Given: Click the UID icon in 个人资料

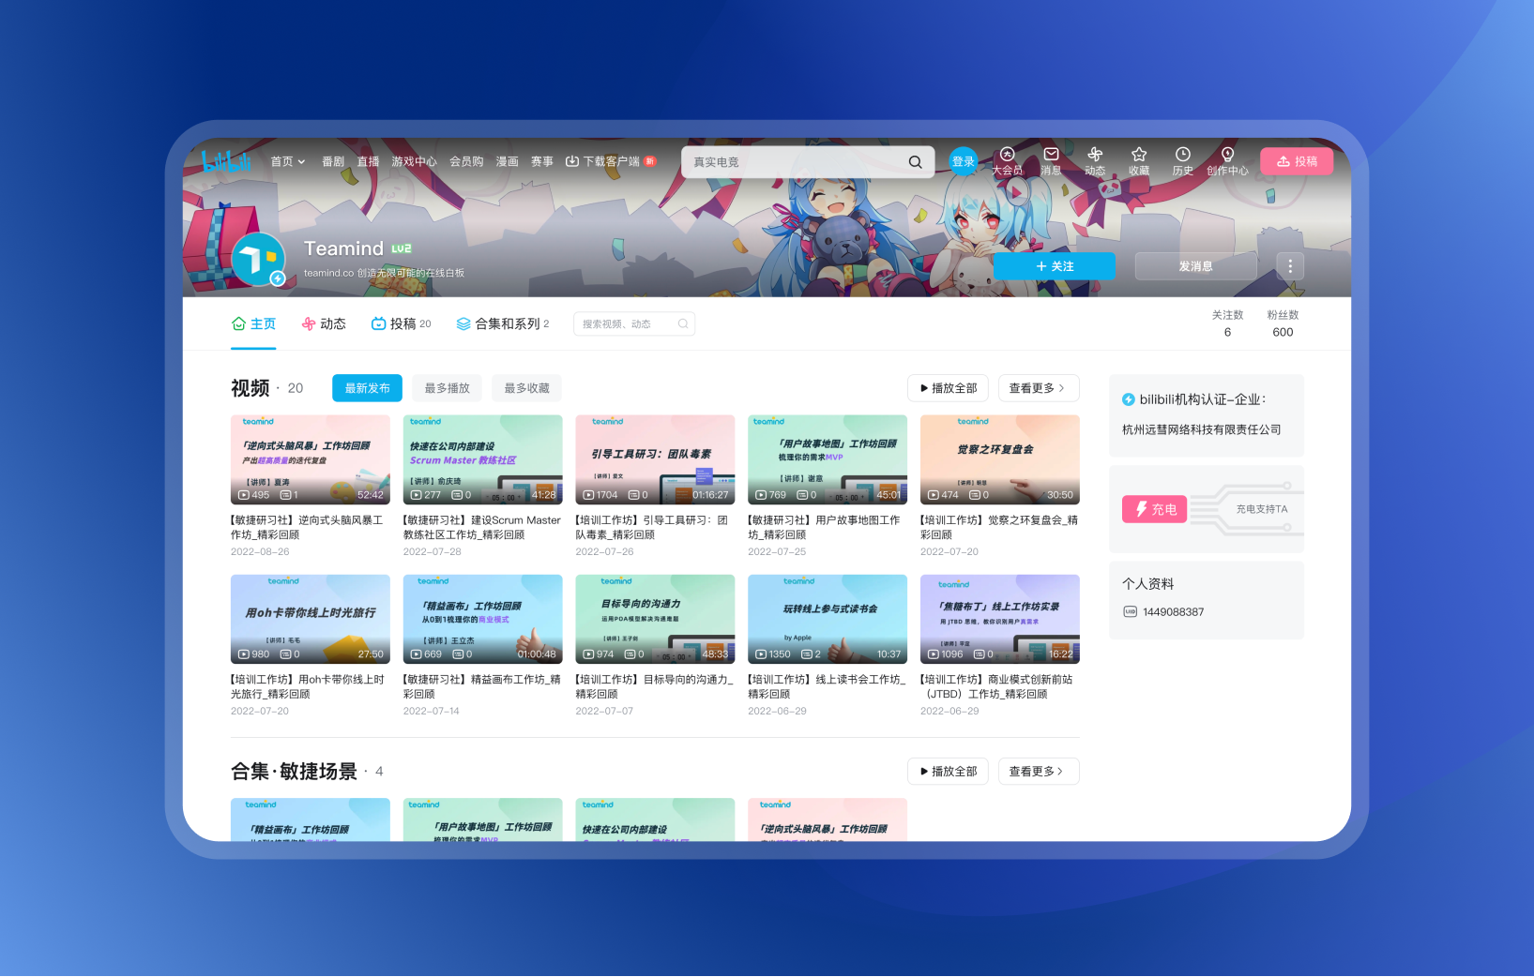Looking at the screenshot, I should [1130, 612].
